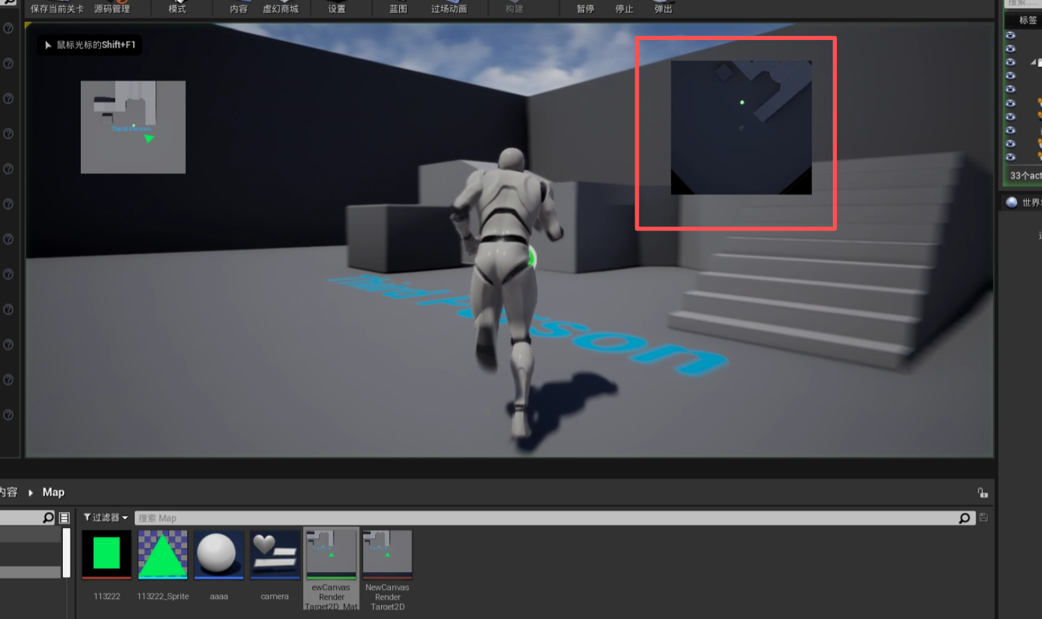This screenshot has height=619, width=1042.
Task: Click the magnifier icon in Map search bar
Action: [x=965, y=518]
